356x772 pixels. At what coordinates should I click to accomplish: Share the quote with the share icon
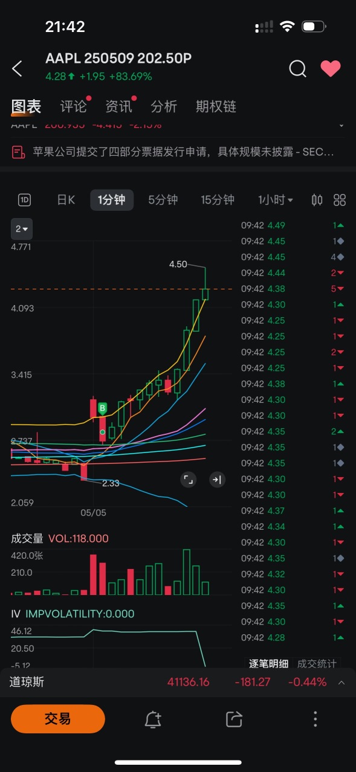234,719
